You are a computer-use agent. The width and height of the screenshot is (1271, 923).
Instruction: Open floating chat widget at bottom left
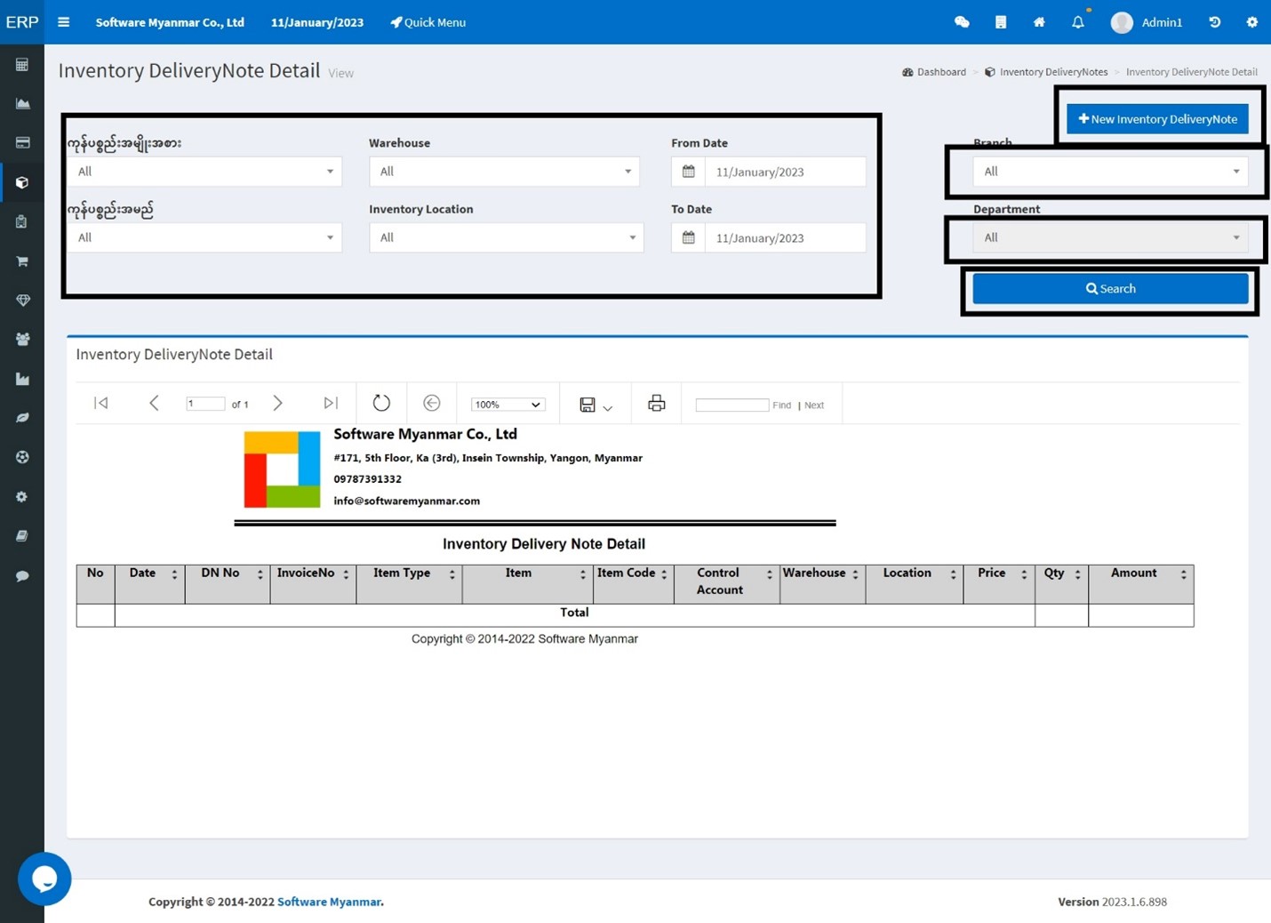click(44, 879)
